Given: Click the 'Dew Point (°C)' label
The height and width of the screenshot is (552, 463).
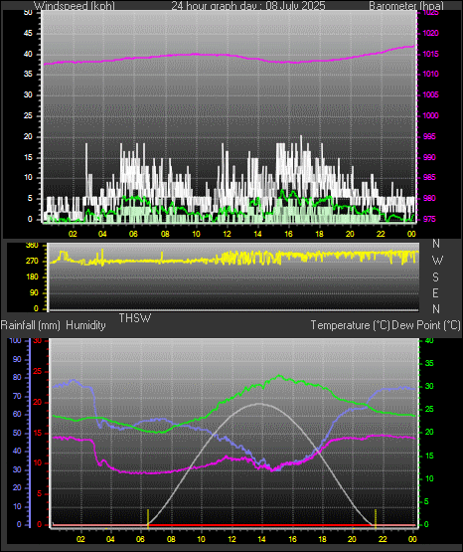Looking at the screenshot, I should tap(426, 325).
